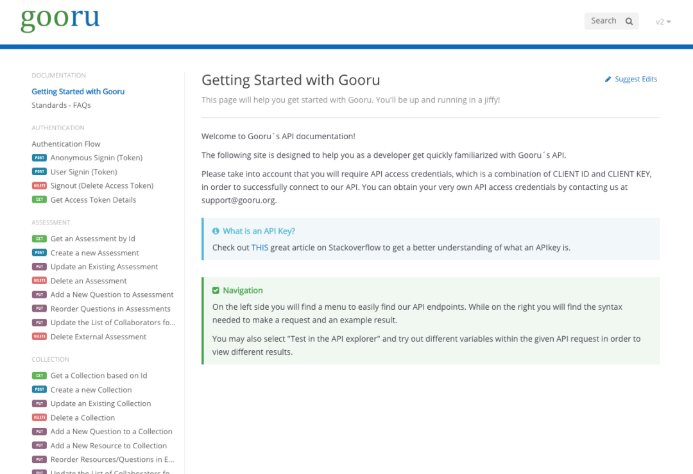Click the Suggest Edits pencil icon
The width and height of the screenshot is (693, 474).
tap(608, 79)
